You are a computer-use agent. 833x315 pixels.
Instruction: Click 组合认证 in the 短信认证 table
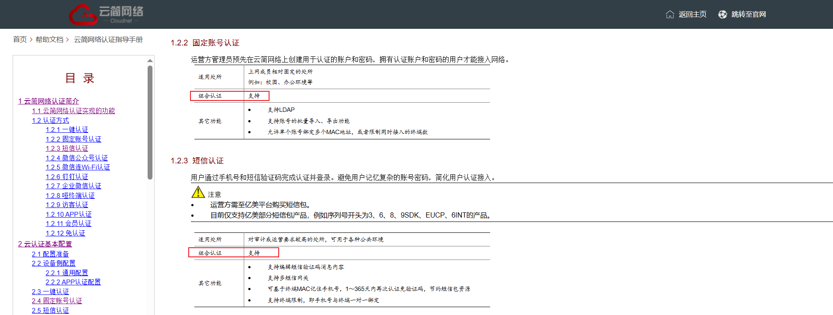pos(210,253)
